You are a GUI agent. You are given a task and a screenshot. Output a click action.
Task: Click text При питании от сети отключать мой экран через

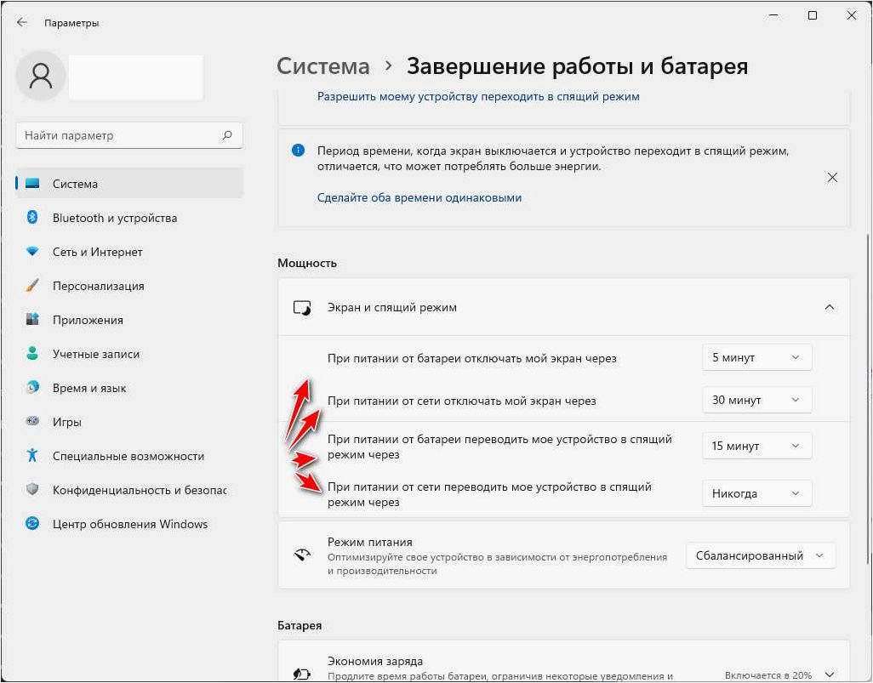coord(461,401)
